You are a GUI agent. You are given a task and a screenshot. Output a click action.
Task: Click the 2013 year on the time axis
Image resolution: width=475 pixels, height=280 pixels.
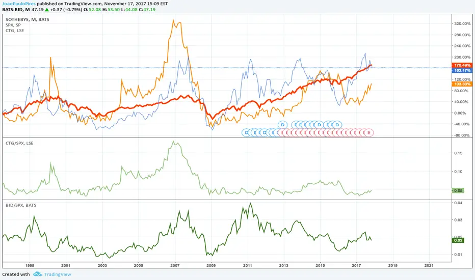pyautogui.click(x=284, y=265)
